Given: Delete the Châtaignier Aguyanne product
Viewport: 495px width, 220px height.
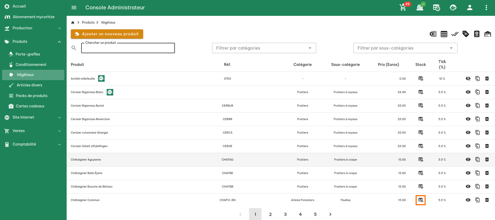Looking at the screenshot, I should (x=487, y=160).
